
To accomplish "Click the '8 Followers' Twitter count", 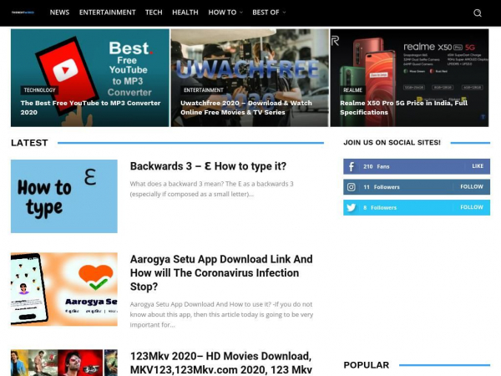I will point(380,207).
